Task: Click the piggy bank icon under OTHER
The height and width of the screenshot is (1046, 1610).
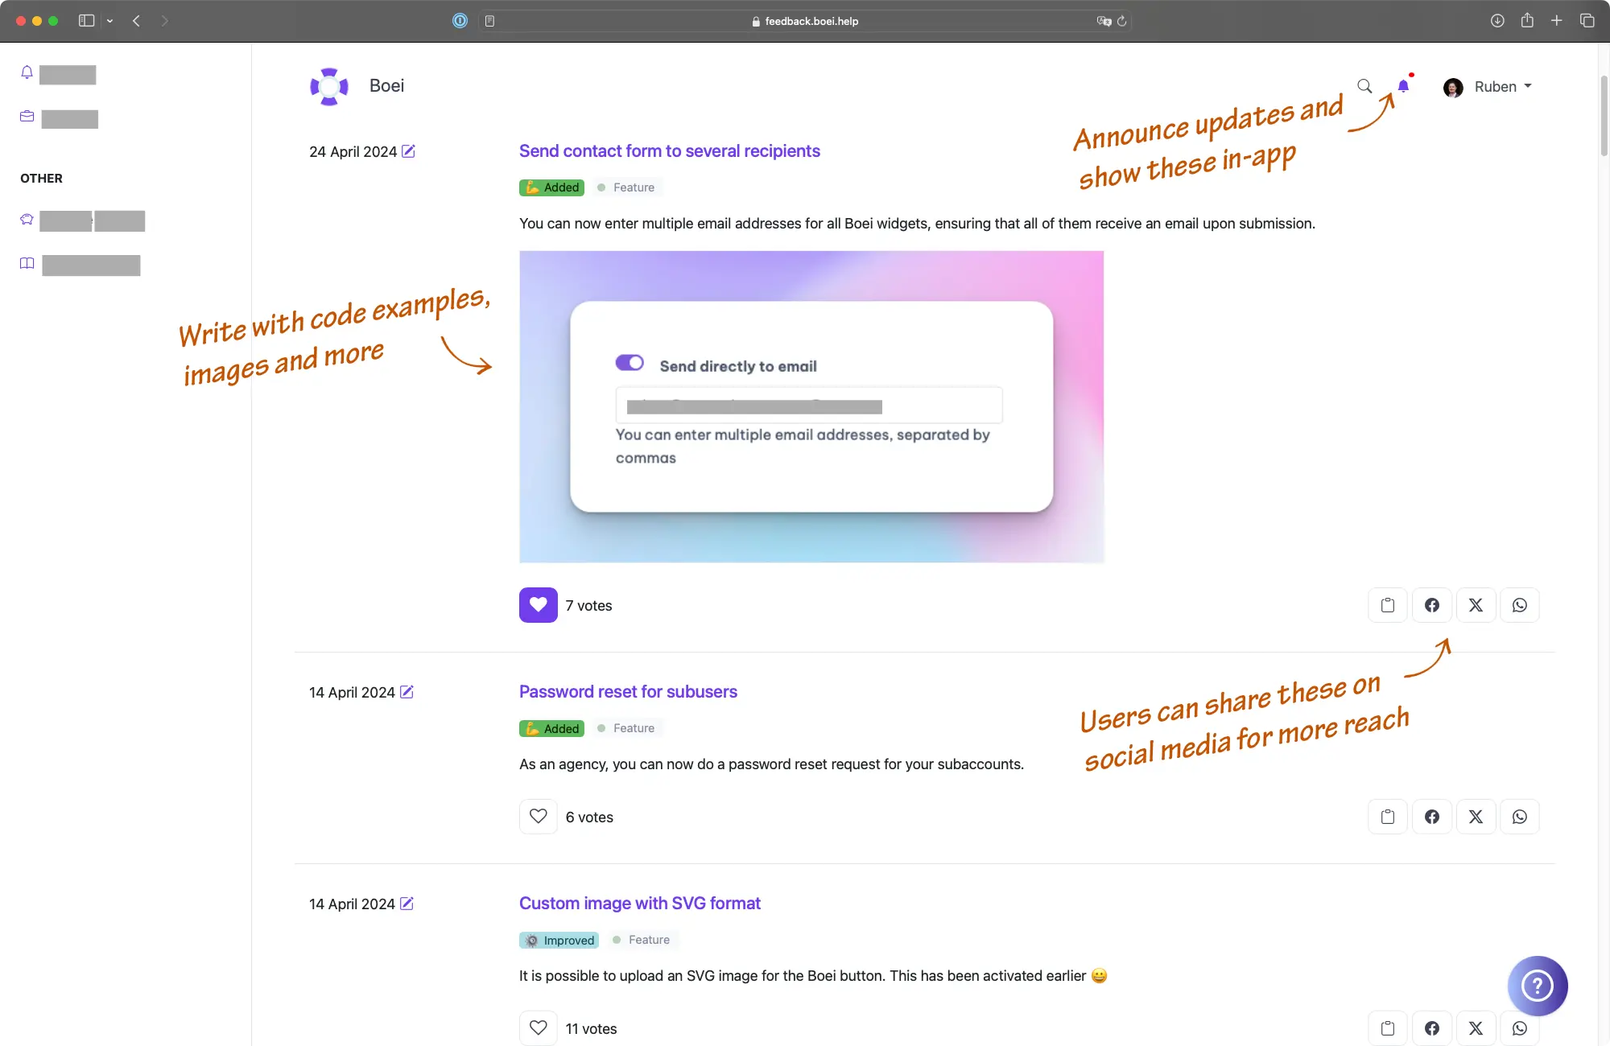Action: point(26,219)
